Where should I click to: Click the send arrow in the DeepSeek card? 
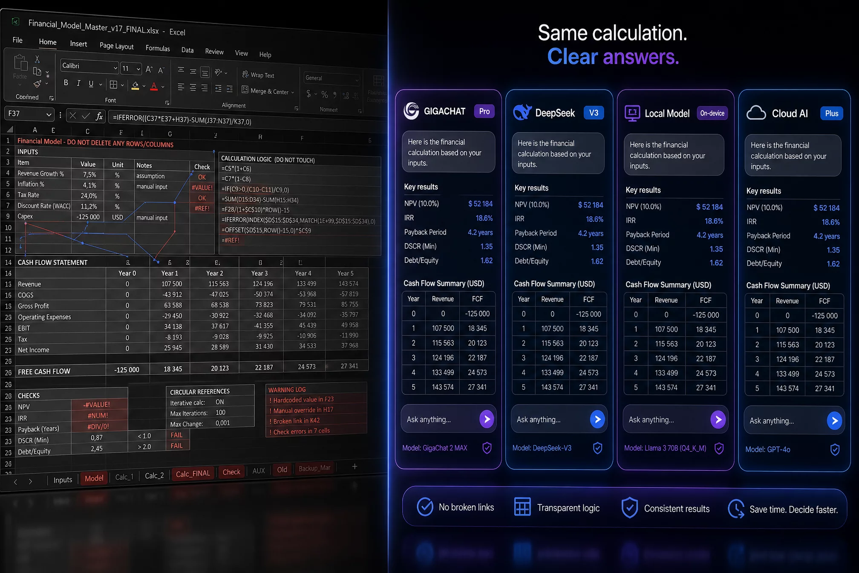point(597,420)
